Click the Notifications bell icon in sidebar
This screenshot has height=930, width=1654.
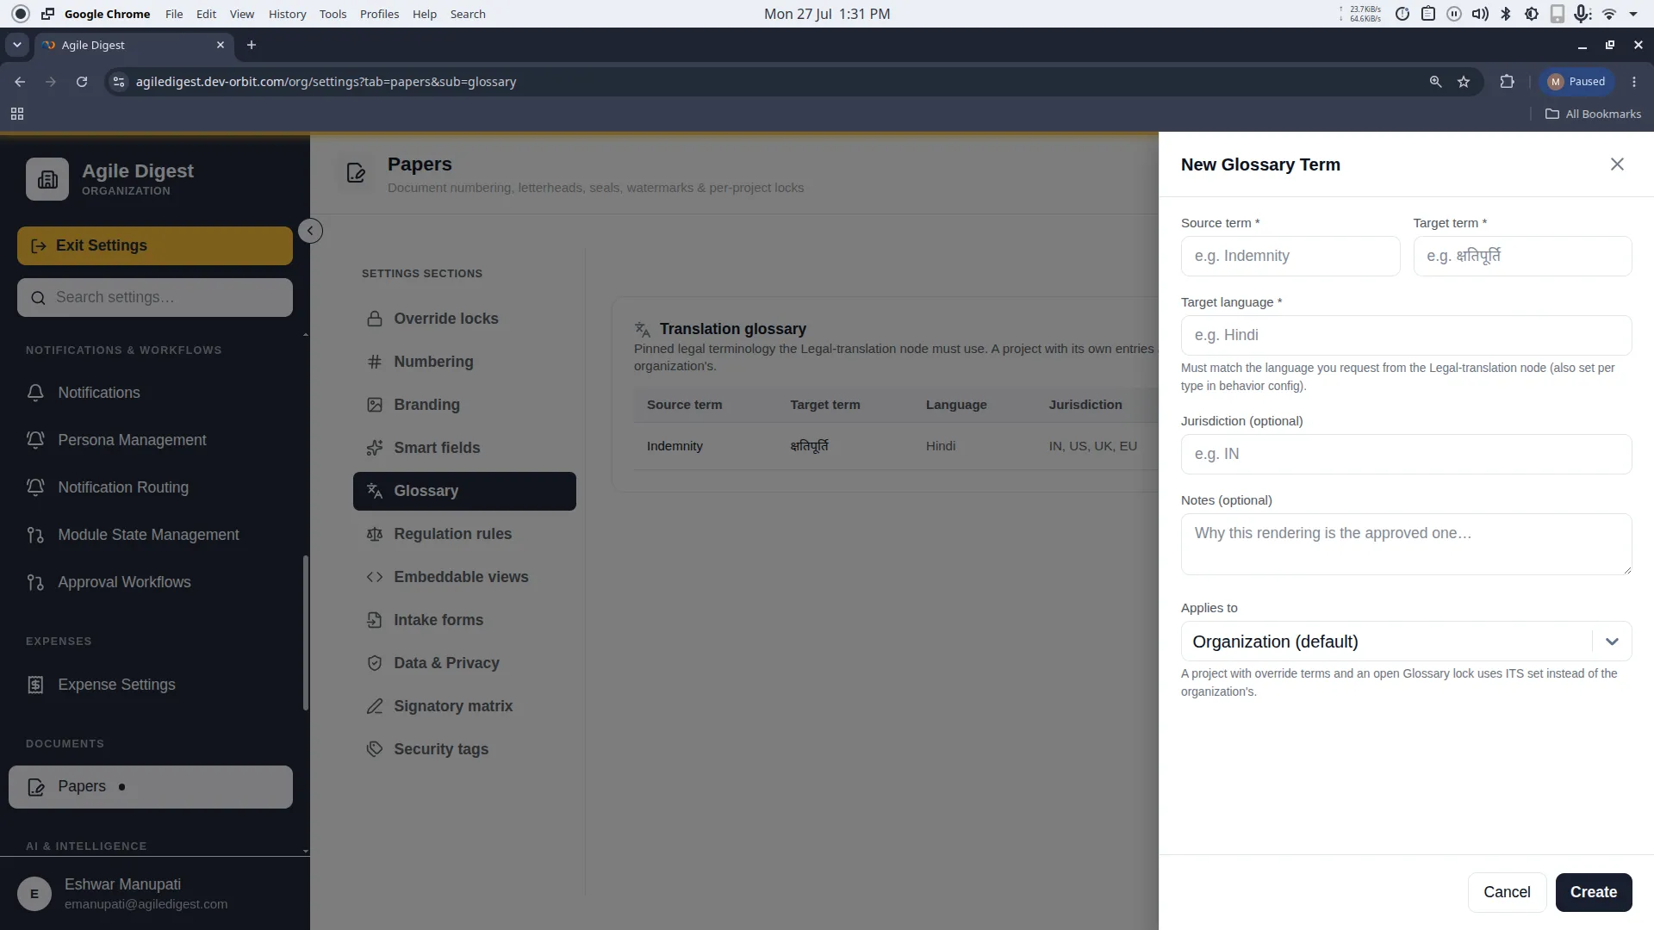click(35, 393)
